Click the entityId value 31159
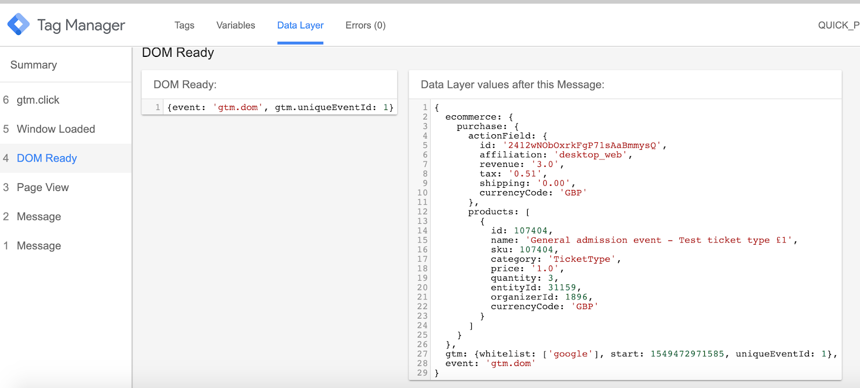 click(562, 288)
